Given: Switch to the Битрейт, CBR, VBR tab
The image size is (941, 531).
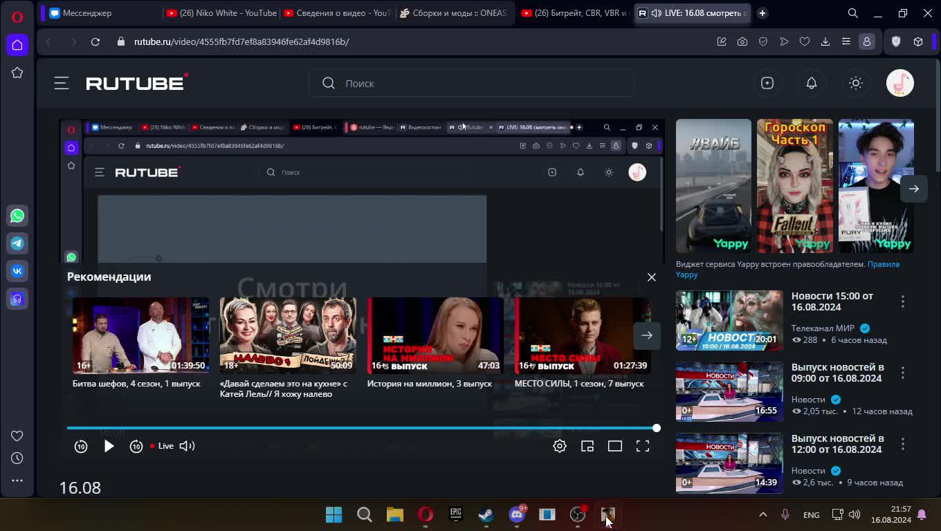Looking at the screenshot, I should pyautogui.click(x=574, y=12).
